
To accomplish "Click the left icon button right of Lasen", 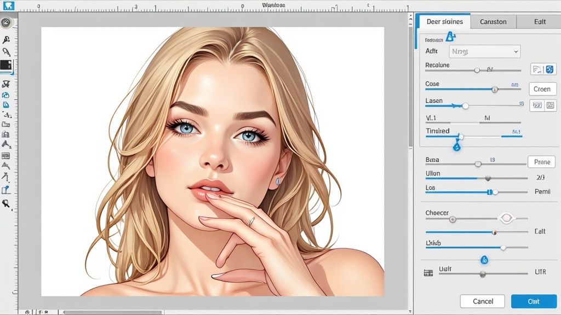I will point(537,106).
